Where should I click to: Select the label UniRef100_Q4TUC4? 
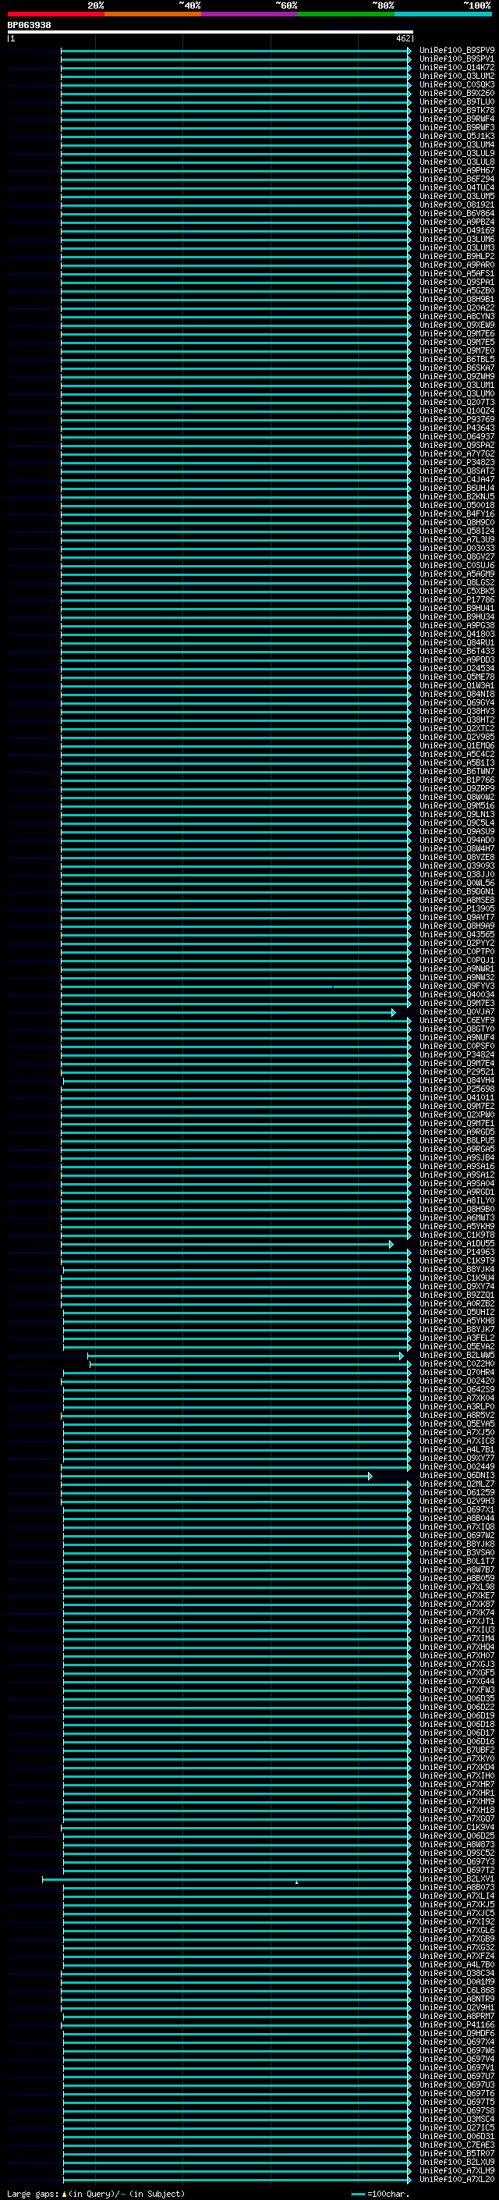coord(456,188)
